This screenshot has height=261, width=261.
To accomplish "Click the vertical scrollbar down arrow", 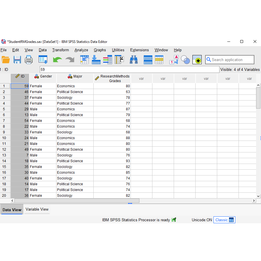I will click(258, 196).
